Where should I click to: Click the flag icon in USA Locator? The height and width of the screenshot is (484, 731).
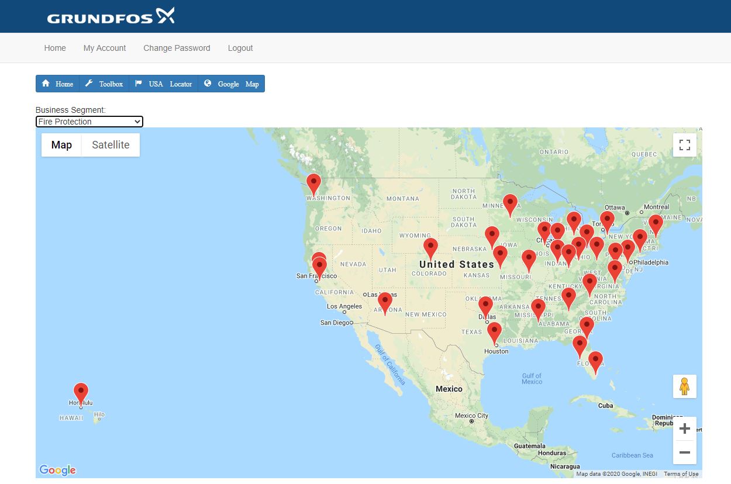tap(139, 83)
